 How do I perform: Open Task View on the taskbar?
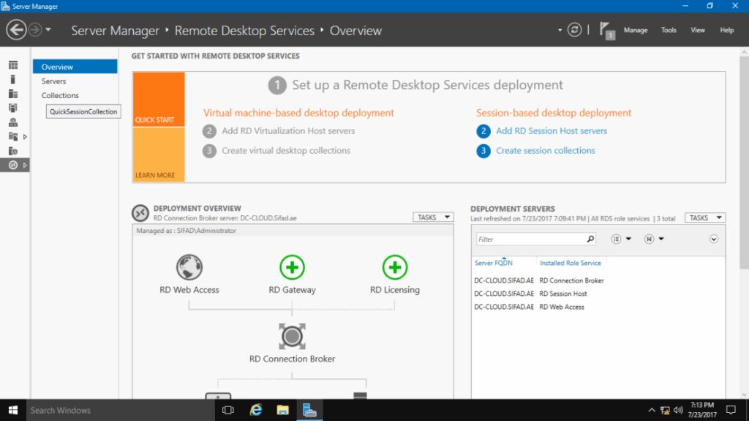click(x=227, y=409)
